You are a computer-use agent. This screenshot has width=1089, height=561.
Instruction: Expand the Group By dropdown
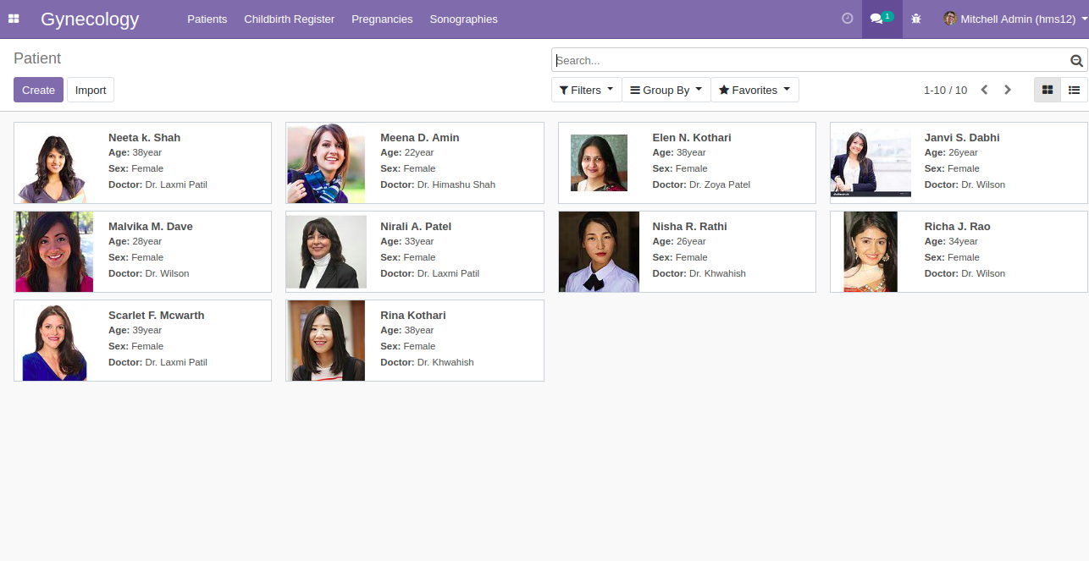[x=666, y=90]
